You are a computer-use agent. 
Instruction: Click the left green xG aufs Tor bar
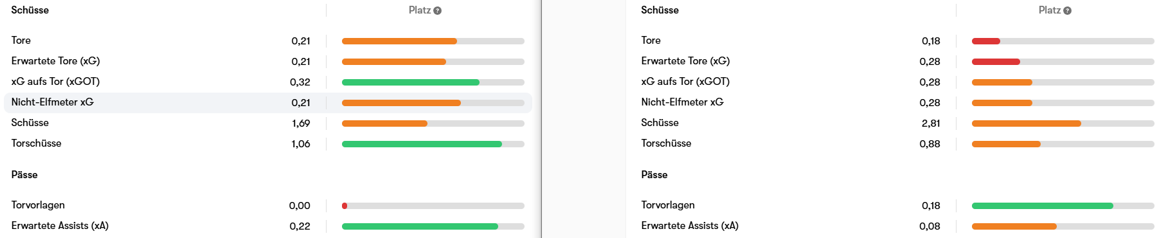pyautogui.click(x=410, y=82)
